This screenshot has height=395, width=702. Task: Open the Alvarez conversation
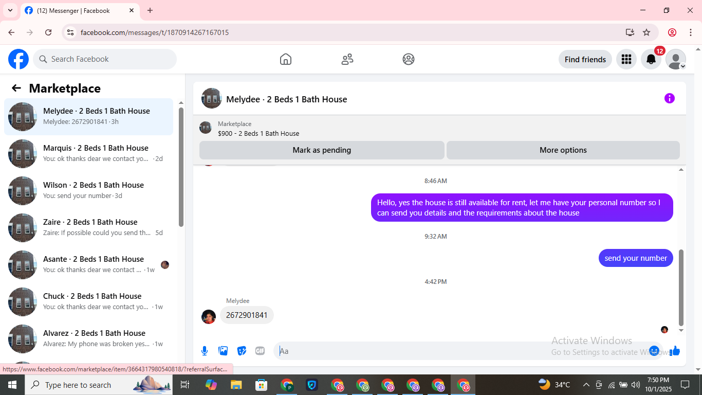pyautogui.click(x=88, y=339)
